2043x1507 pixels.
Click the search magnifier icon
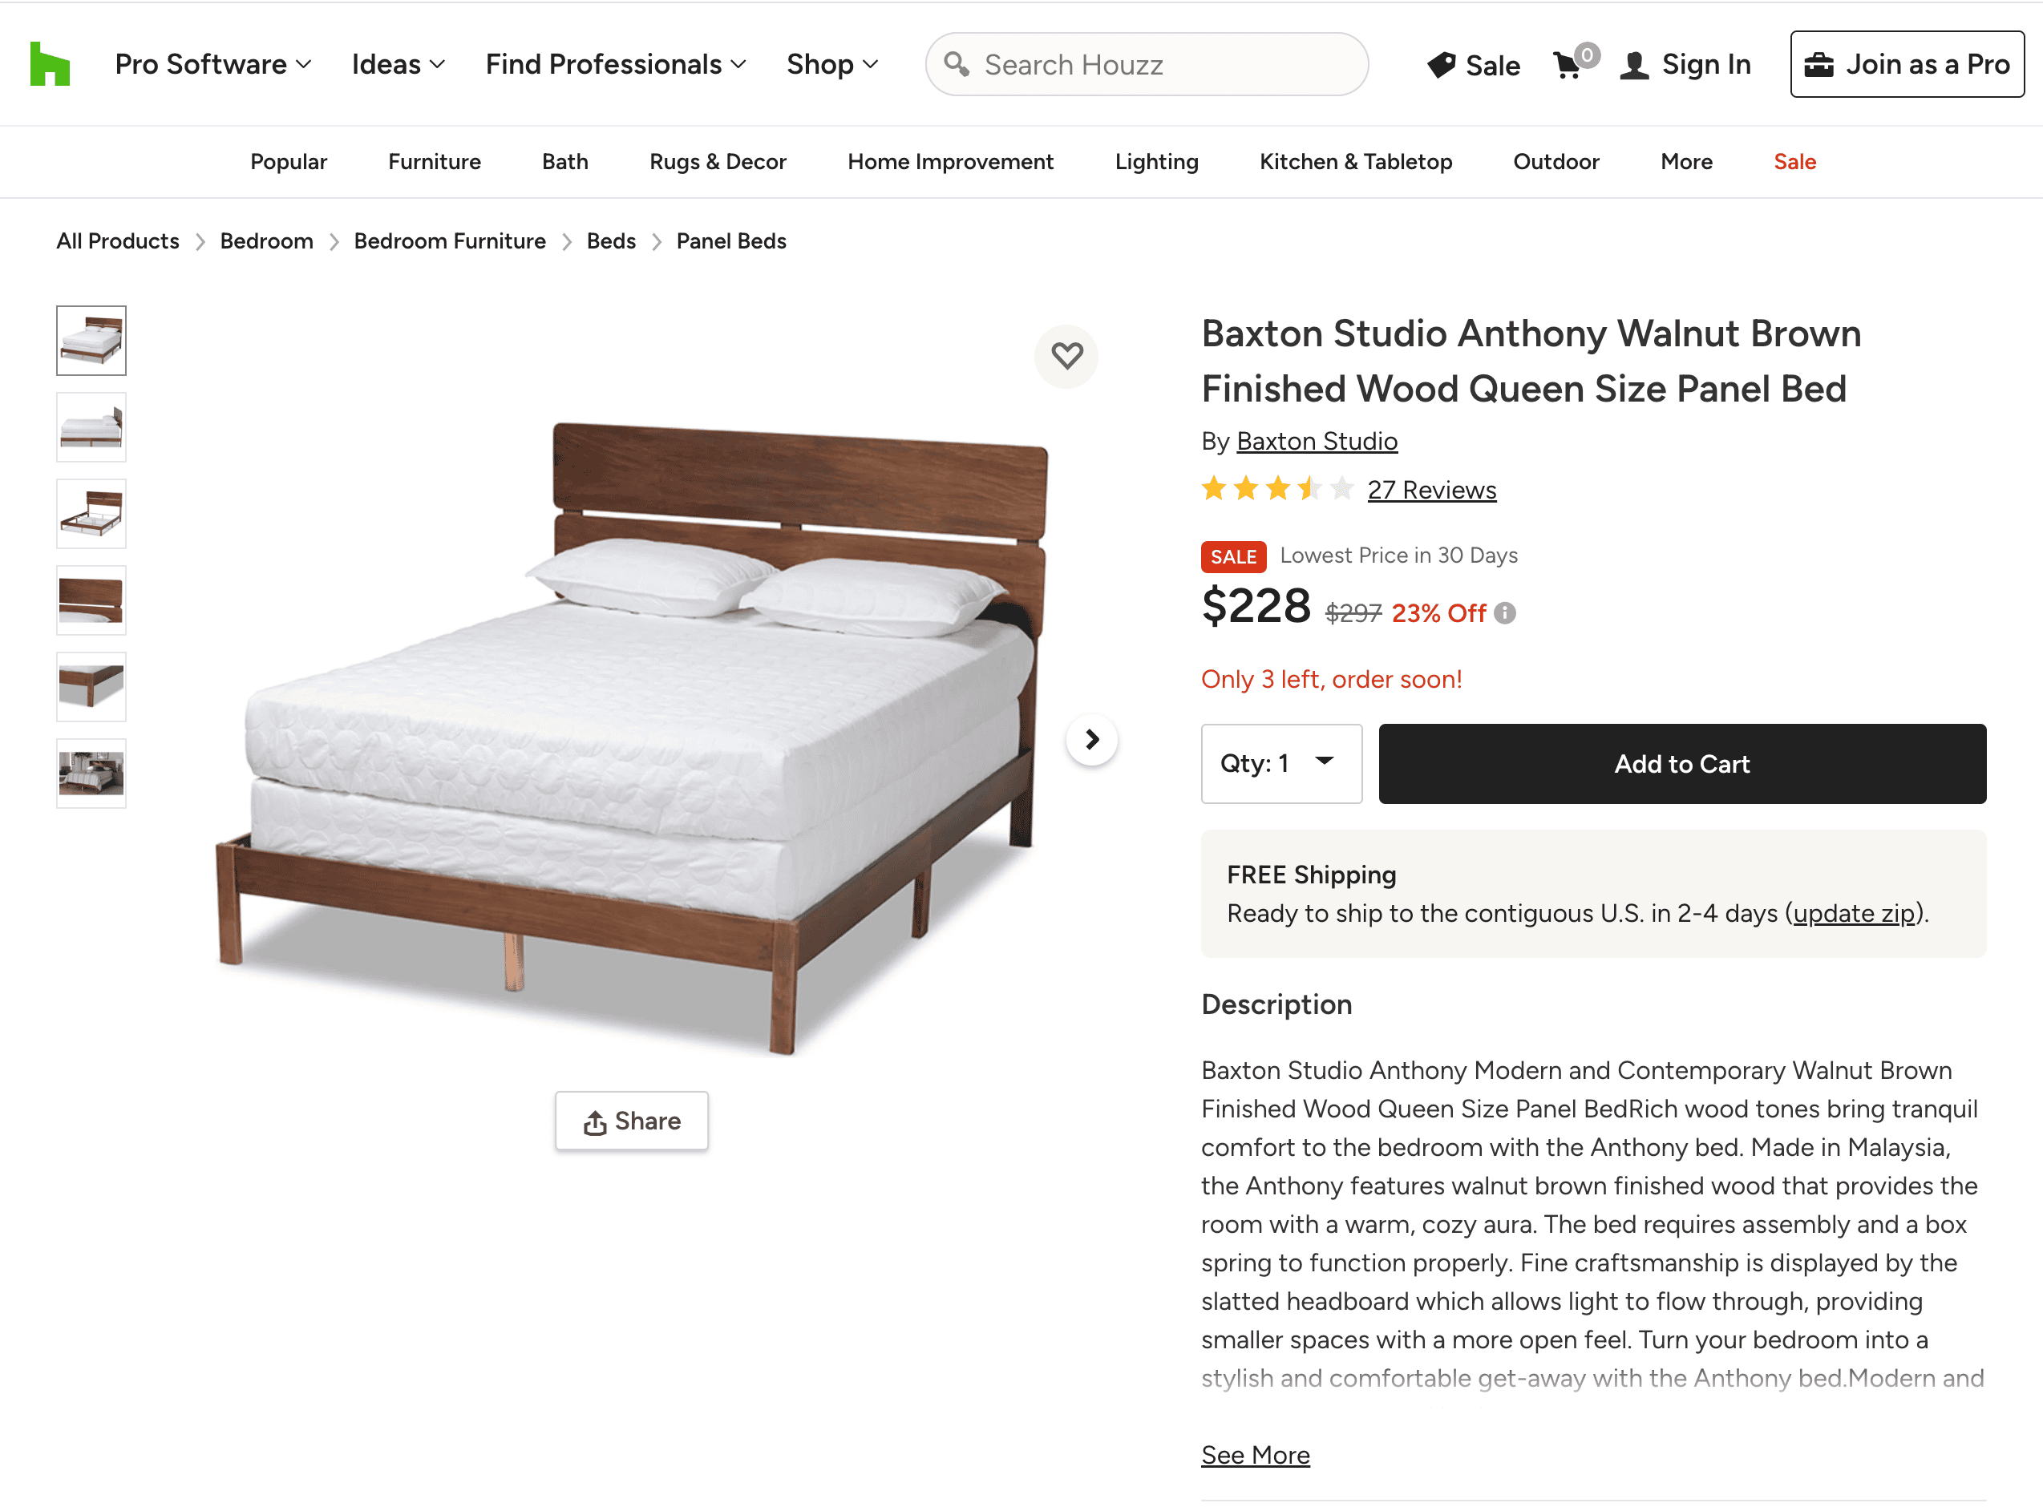[957, 64]
